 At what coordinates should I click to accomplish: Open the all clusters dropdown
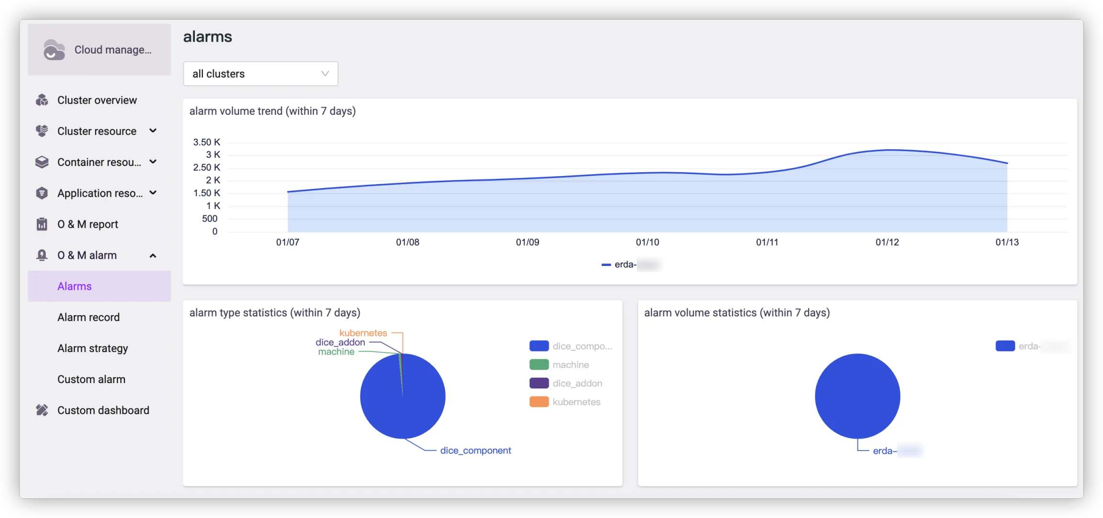point(260,74)
